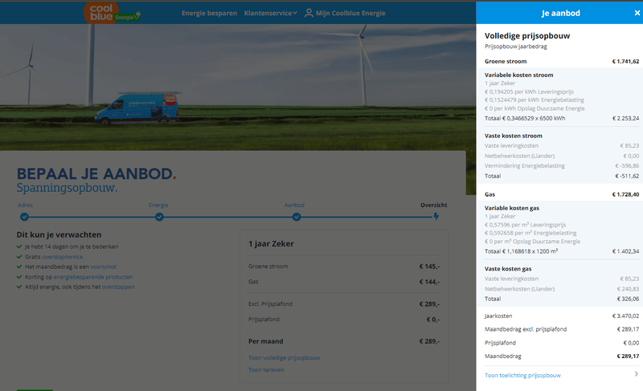Expand Toon toelichting prijsopbouw
The height and width of the screenshot is (391, 643).
(x=522, y=375)
